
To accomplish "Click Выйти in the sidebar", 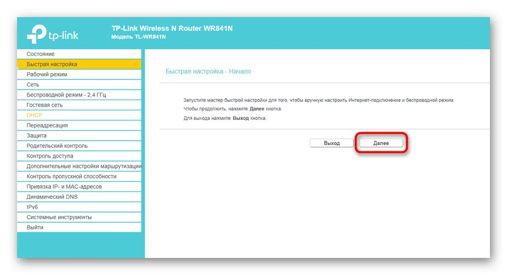I will point(79,227).
